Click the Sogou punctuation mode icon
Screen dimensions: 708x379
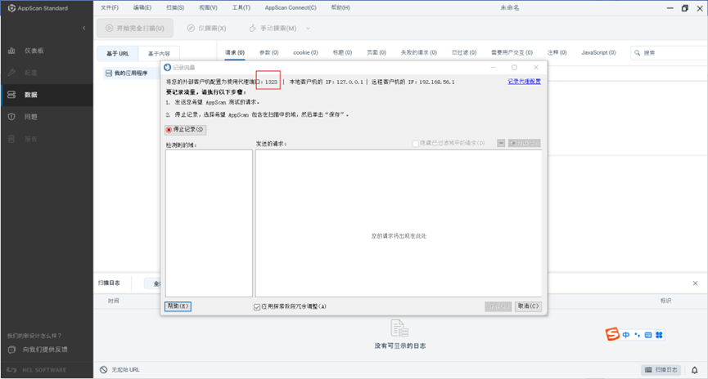point(637,335)
